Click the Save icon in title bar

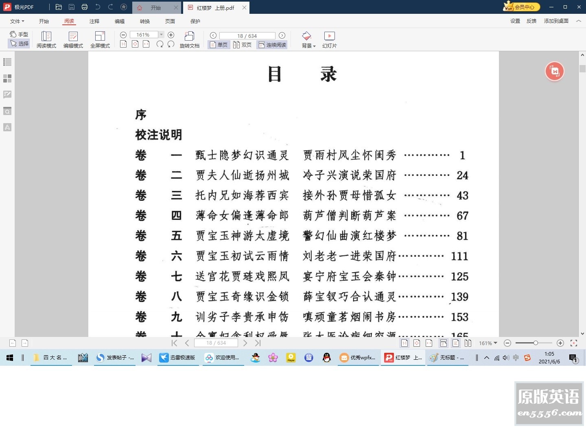[72, 7]
